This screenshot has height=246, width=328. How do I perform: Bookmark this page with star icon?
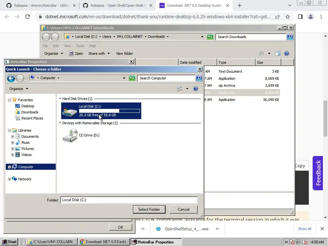pos(288,17)
